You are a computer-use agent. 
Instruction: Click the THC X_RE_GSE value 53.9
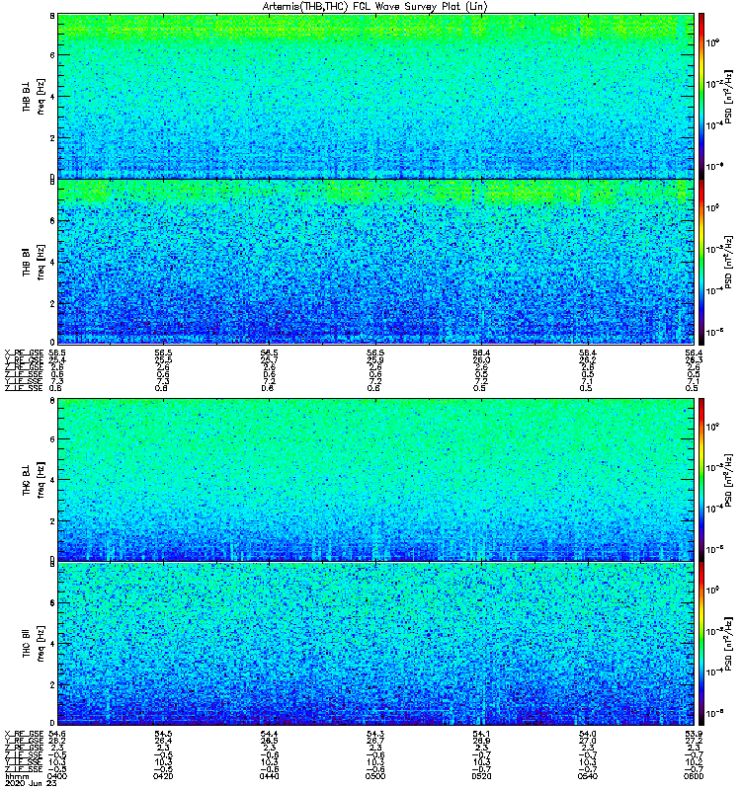pyautogui.click(x=694, y=734)
